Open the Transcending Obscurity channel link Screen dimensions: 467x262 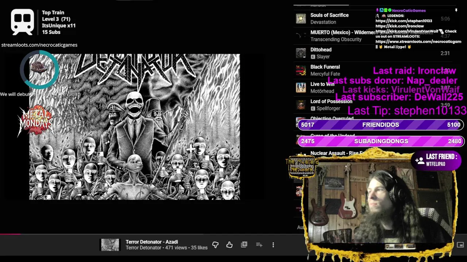pos(336,39)
